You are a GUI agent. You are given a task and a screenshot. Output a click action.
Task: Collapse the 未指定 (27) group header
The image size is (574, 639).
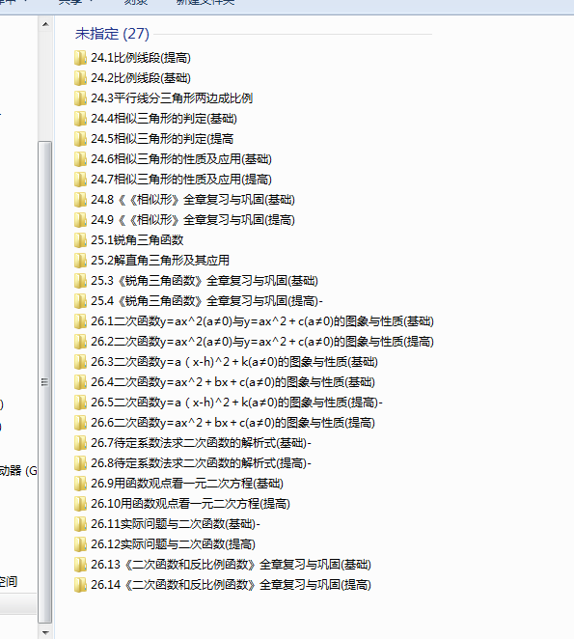click(x=112, y=34)
